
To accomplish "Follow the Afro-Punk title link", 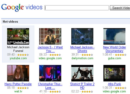I will pos(114,84).
